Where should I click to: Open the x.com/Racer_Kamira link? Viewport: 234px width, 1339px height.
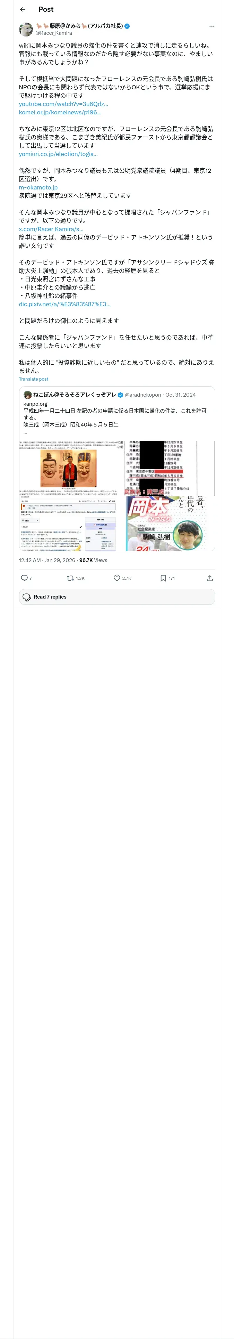(x=51, y=229)
